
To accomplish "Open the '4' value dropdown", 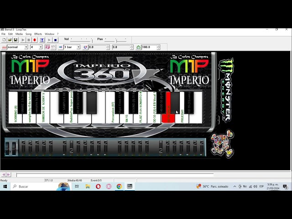I will 41,47.
